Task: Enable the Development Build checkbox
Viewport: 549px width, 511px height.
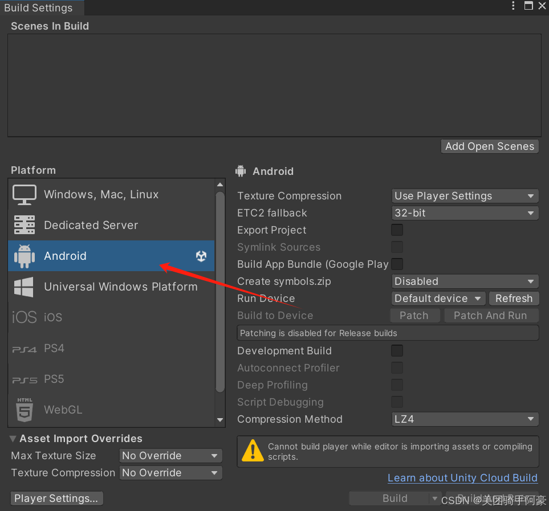Action: (x=397, y=350)
